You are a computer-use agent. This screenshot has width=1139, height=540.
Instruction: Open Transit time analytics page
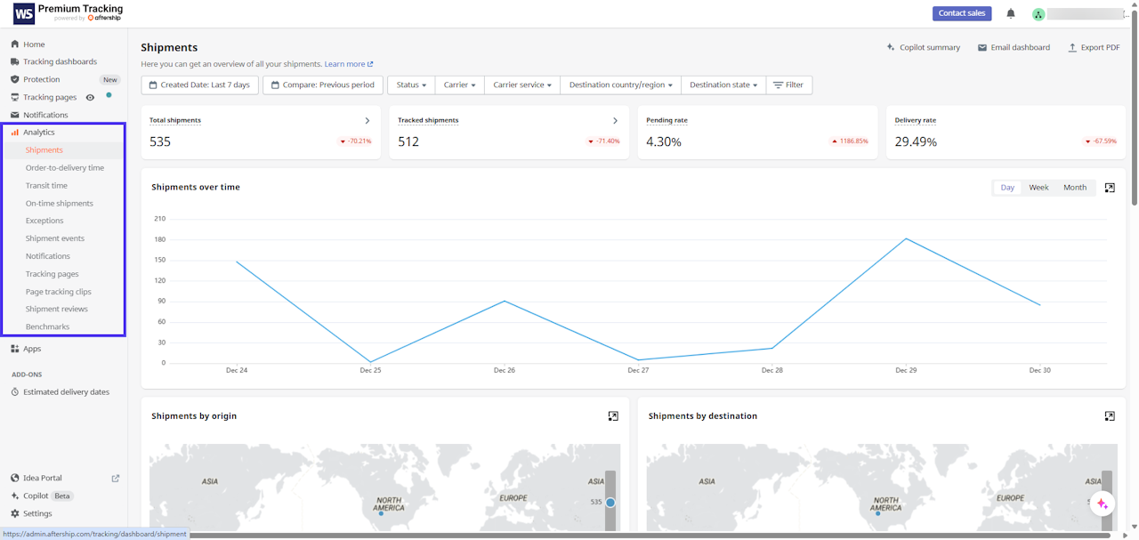(x=46, y=186)
